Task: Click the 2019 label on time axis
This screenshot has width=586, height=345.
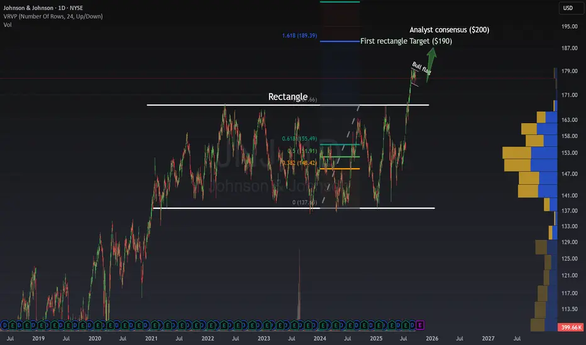Action: [x=38, y=339]
